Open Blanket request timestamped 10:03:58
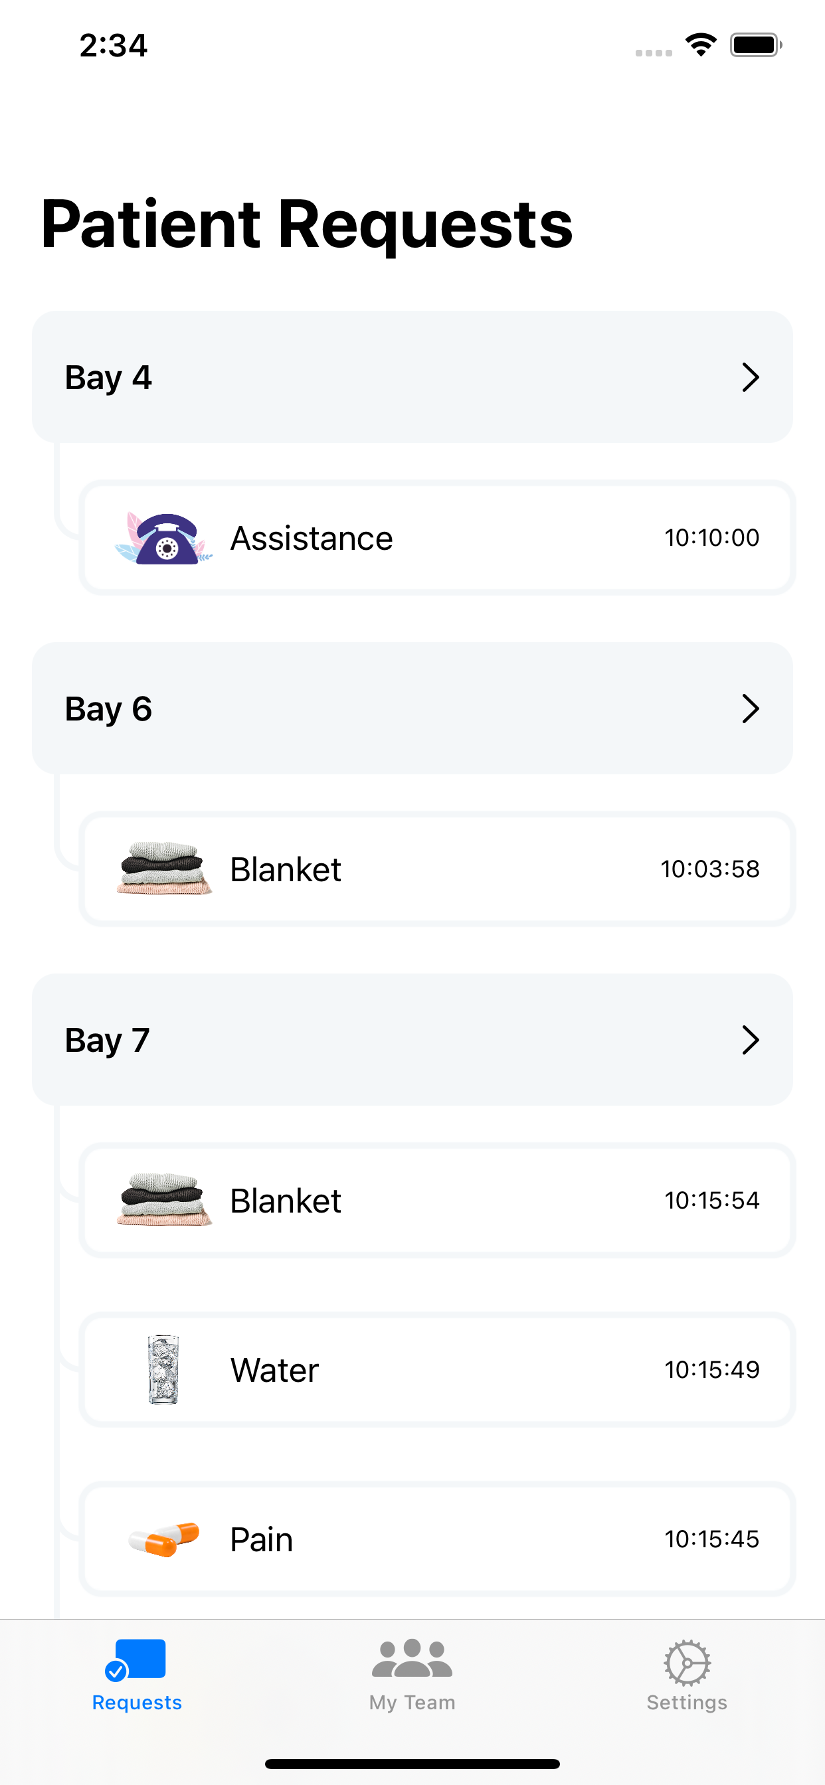Viewport: 825px width, 1785px height. pos(438,869)
